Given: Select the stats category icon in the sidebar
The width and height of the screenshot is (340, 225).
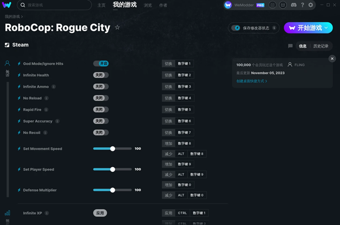Looking at the screenshot, I should click(7, 213).
